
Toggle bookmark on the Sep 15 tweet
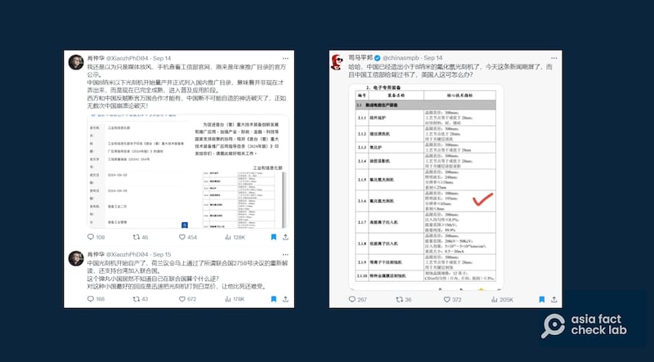273,299
